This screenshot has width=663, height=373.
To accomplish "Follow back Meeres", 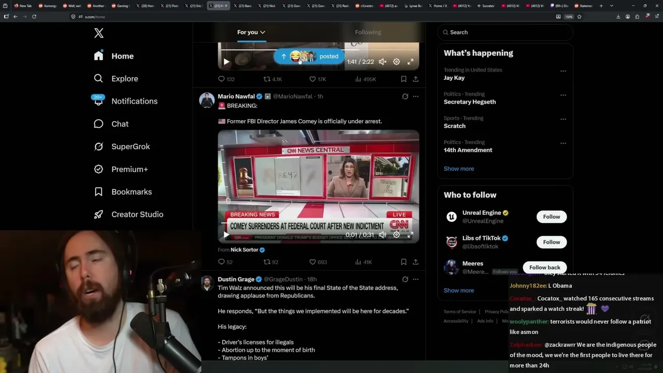I will (544, 267).
